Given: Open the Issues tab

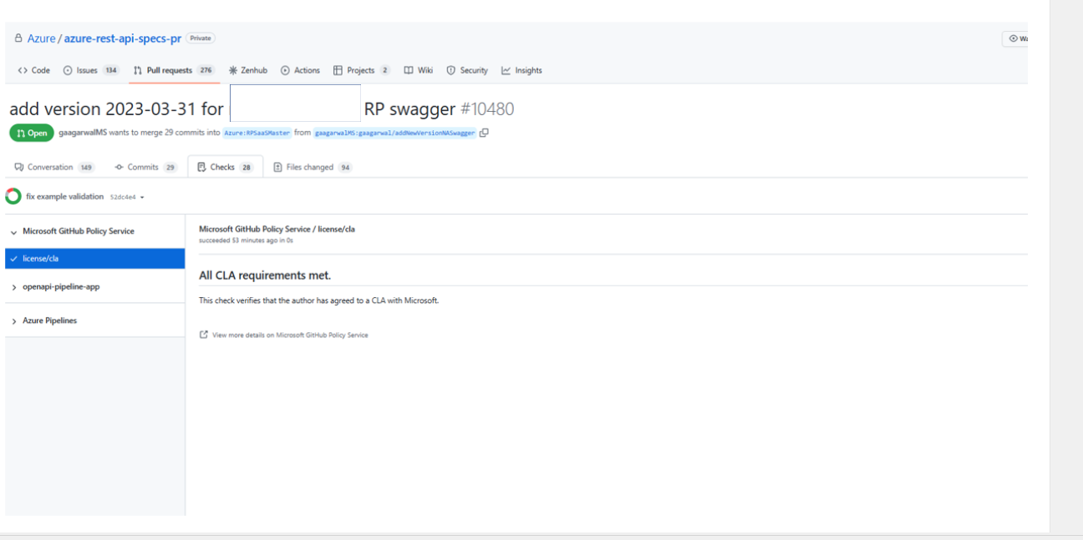Looking at the screenshot, I should (91, 70).
